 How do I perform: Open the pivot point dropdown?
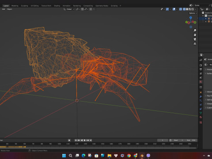78,9
